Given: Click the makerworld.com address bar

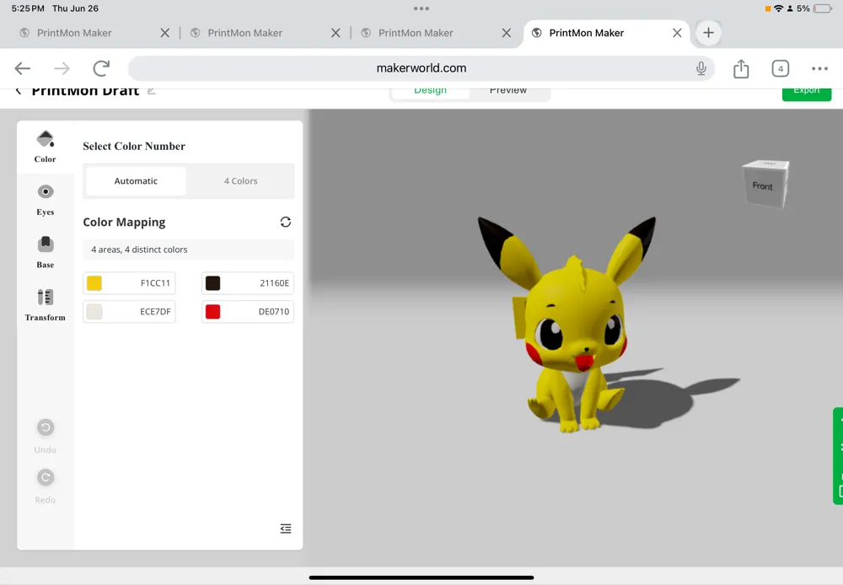Looking at the screenshot, I should click(x=421, y=68).
